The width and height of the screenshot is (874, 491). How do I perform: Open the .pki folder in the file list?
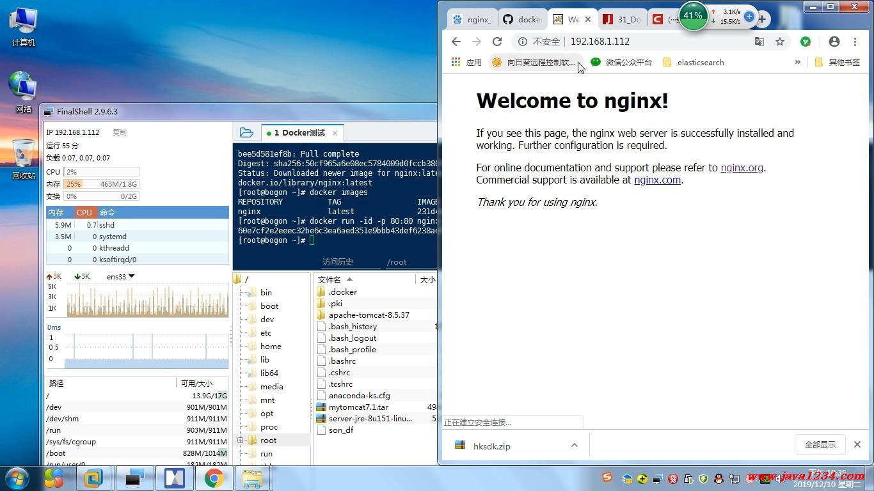coord(335,303)
